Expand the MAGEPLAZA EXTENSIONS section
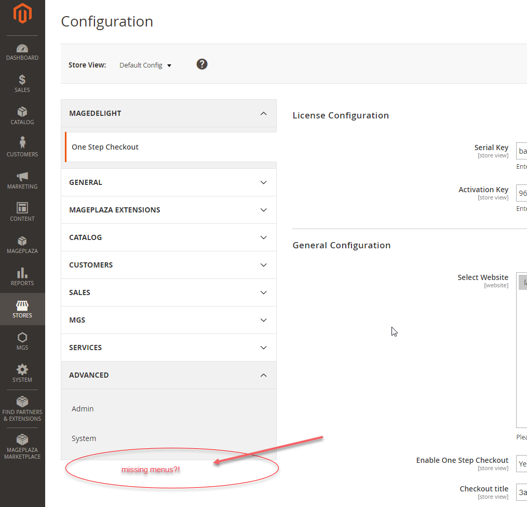Screen dimensions: 527x507 click(x=169, y=209)
